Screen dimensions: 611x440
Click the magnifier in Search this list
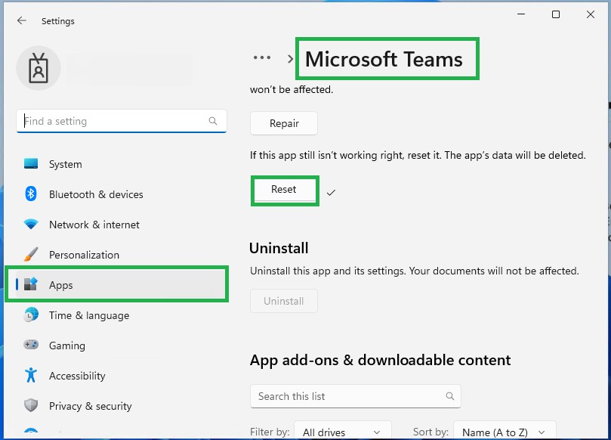450,396
